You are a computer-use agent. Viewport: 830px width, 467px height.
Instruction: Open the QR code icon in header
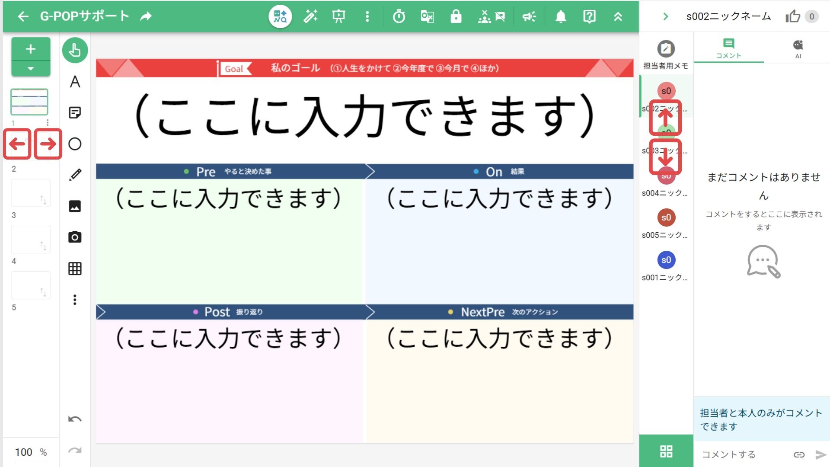coord(280,16)
